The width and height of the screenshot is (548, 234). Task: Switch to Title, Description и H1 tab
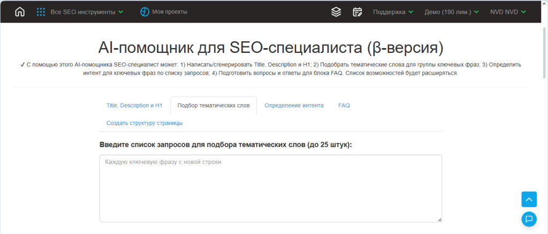point(134,106)
